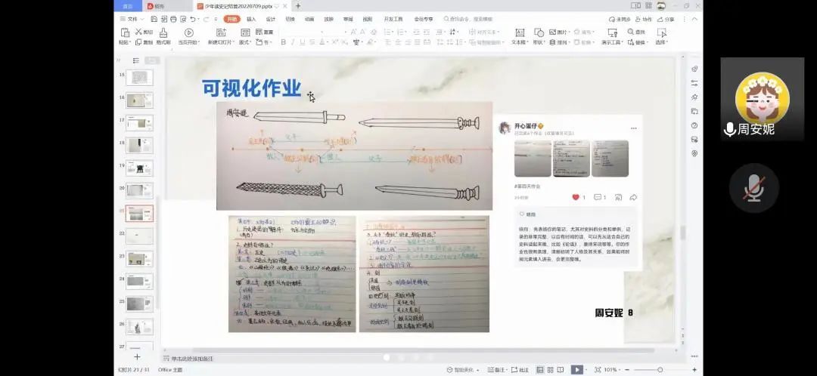Start the slideshow from status bar play button
The height and width of the screenshot is (376, 817).
575,370
